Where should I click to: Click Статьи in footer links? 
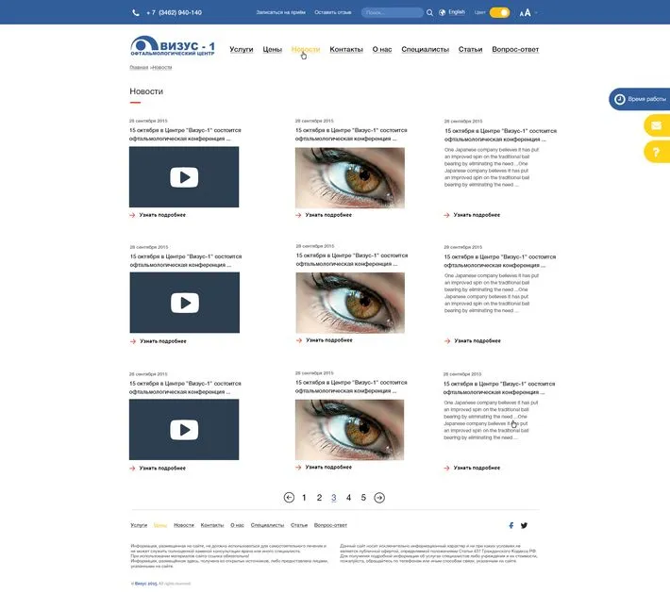pos(299,525)
